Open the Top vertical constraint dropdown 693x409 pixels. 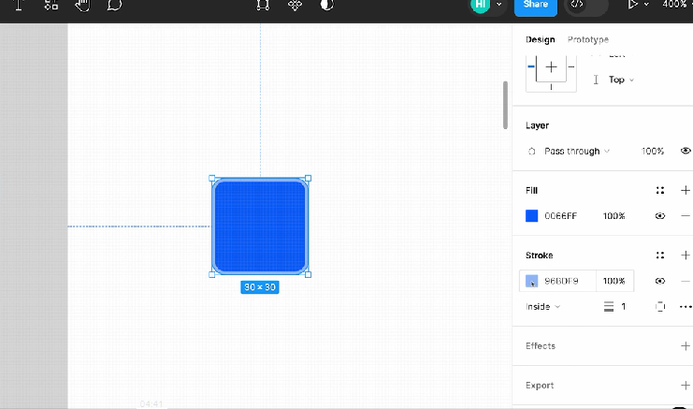pos(621,80)
